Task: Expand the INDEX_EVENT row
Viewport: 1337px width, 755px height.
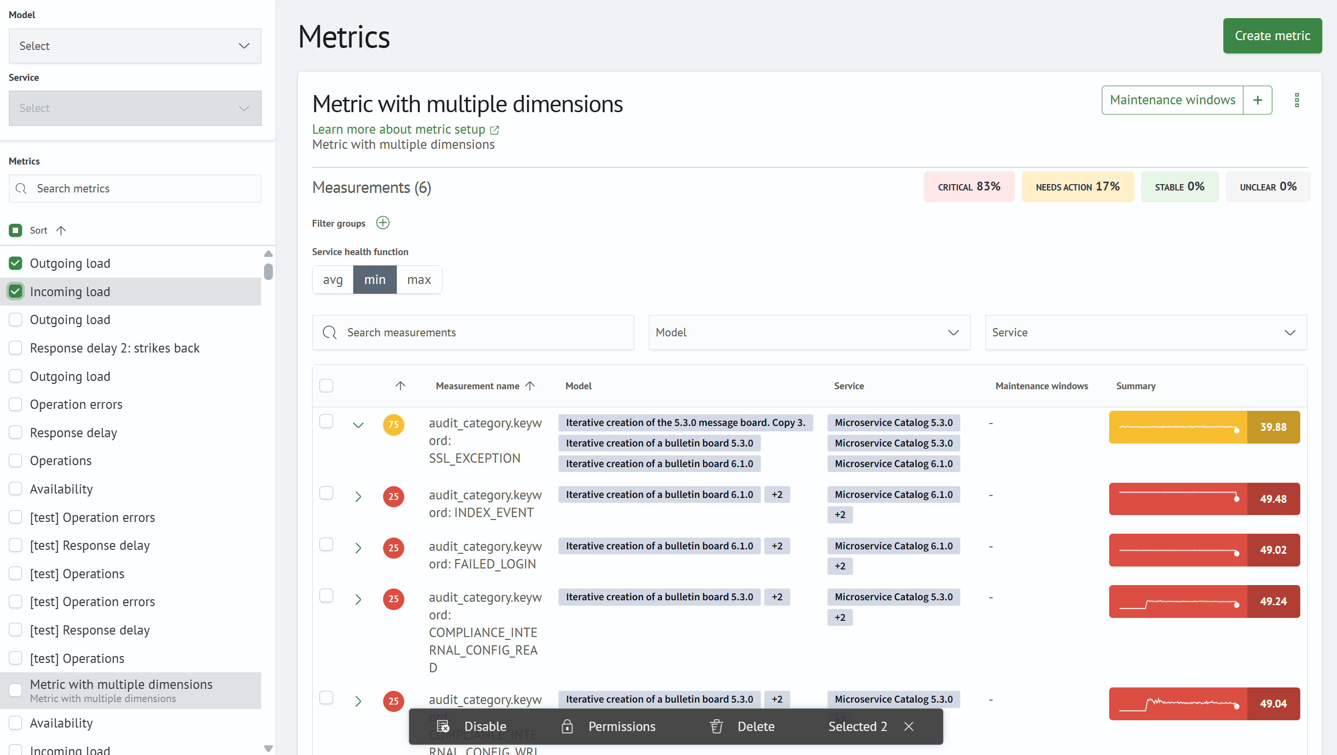Action: pyautogui.click(x=358, y=497)
